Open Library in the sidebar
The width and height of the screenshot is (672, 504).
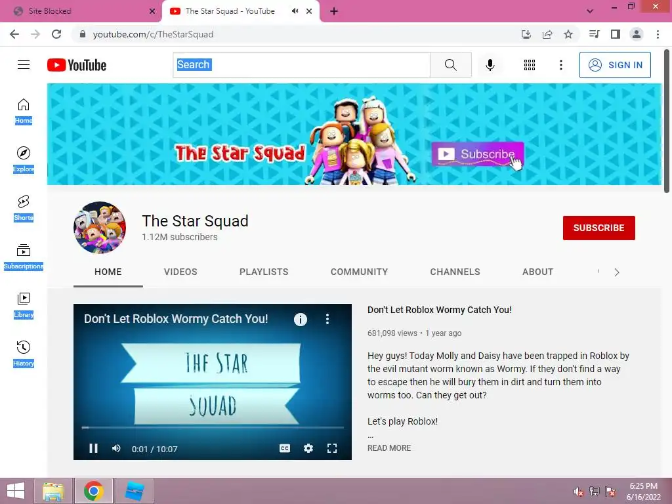(24, 306)
